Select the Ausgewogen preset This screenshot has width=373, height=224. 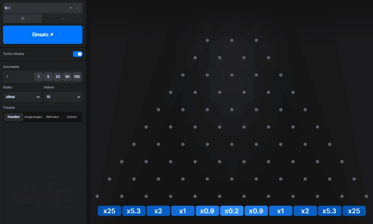click(x=33, y=117)
